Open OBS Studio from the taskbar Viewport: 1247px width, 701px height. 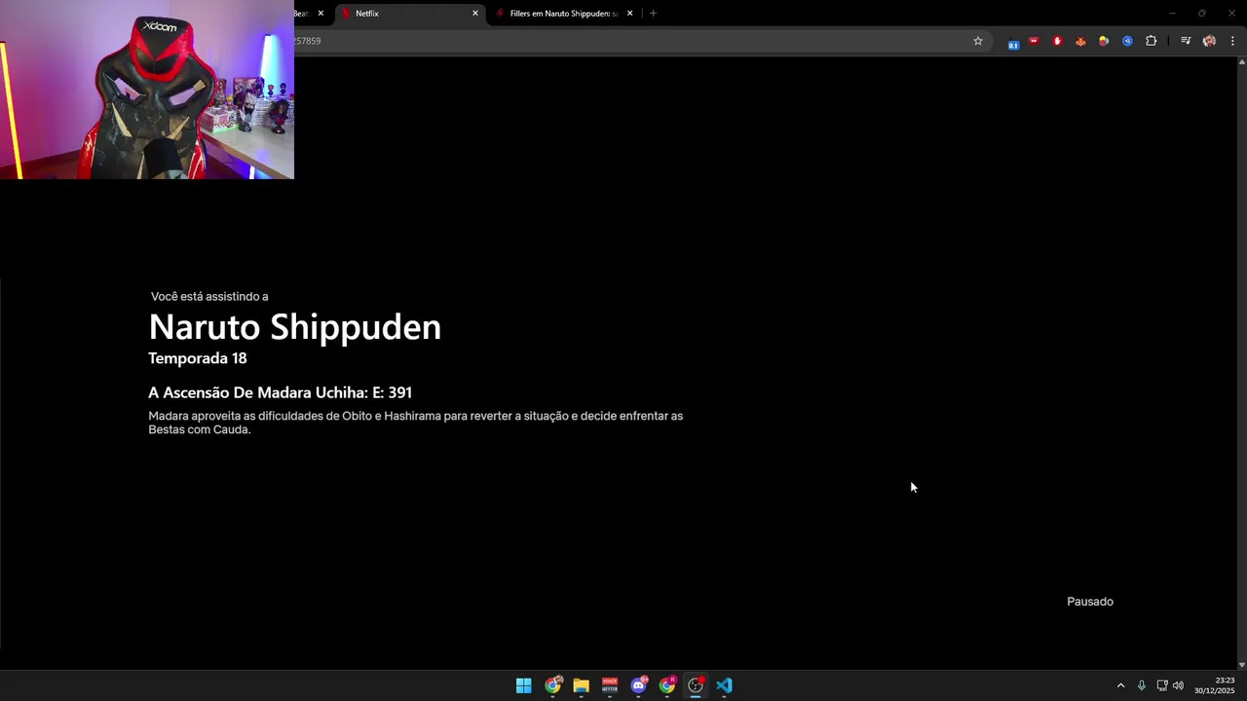click(x=696, y=685)
